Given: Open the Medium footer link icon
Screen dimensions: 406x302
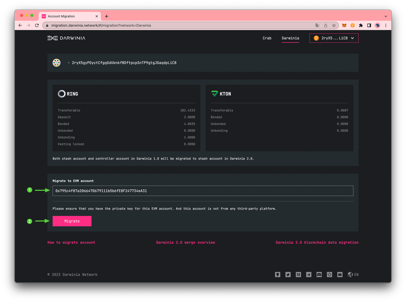Looking at the screenshot, I should [298, 275].
